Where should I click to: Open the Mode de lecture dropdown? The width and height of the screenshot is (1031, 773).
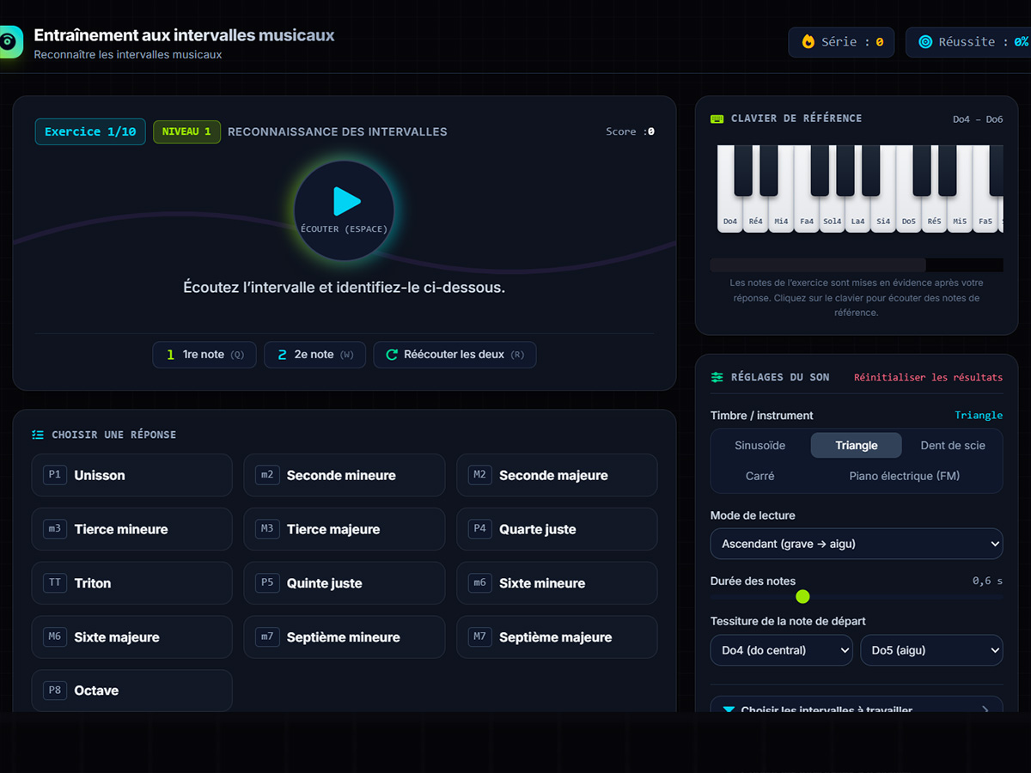[x=857, y=544]
